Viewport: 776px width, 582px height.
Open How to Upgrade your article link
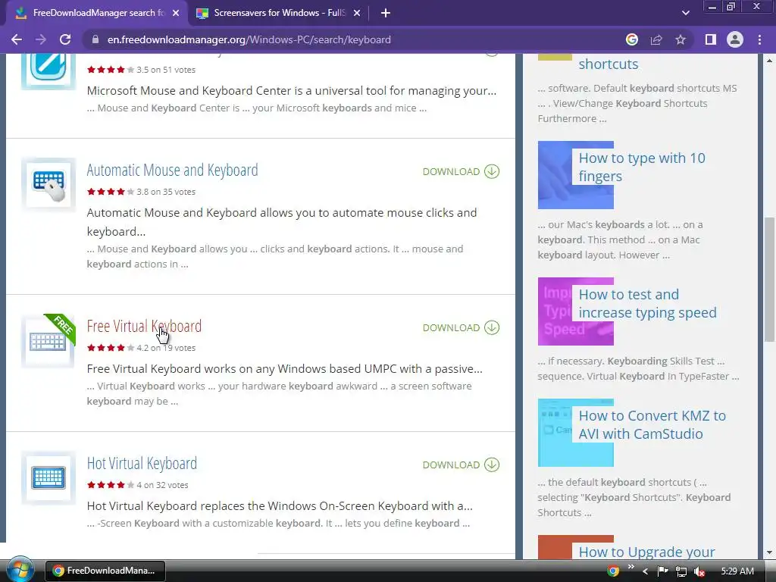tap(647, 552)
